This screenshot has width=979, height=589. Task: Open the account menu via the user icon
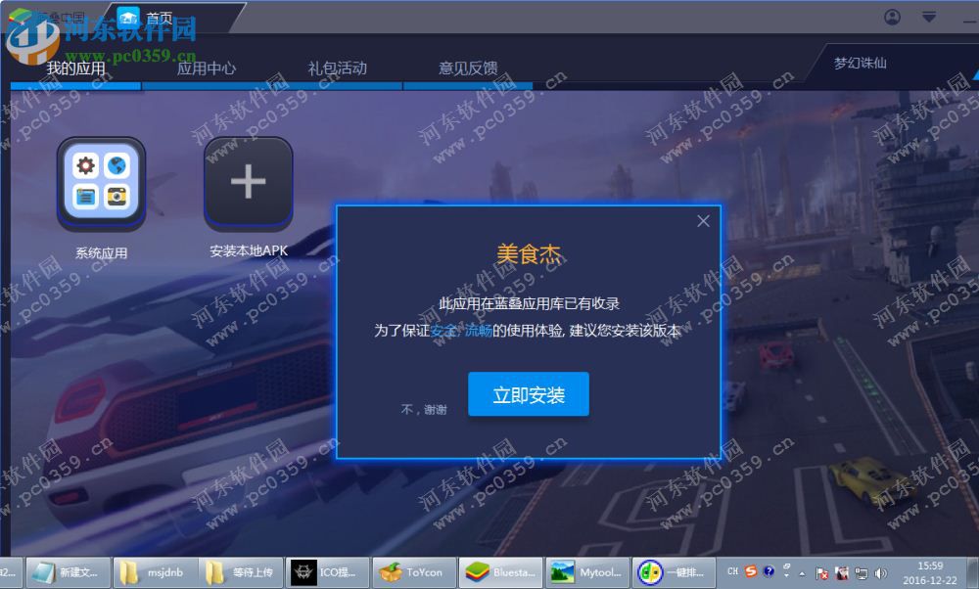[891, 17]
